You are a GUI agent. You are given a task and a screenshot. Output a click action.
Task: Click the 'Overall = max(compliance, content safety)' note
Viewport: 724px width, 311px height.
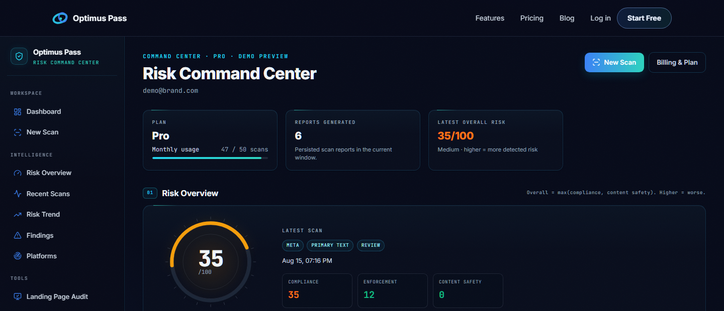pyautogui.click(x=616, y=193)
